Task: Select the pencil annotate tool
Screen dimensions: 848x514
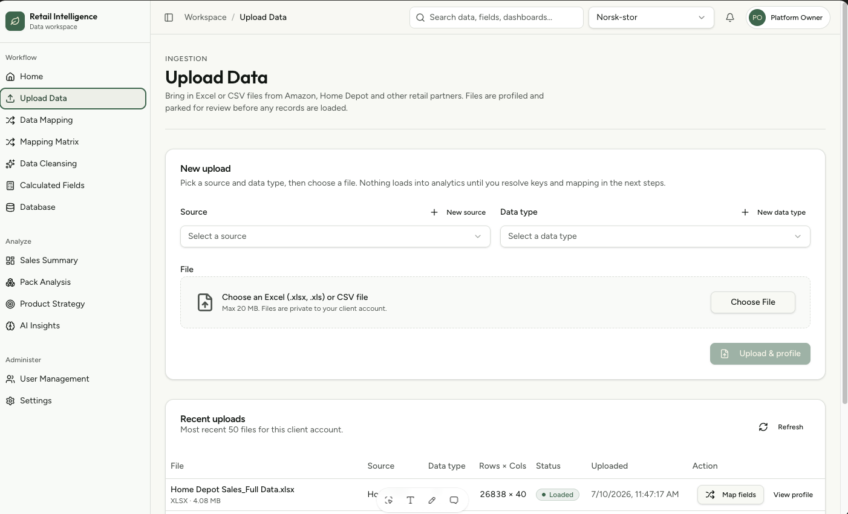Action: (x=432, y=500)
